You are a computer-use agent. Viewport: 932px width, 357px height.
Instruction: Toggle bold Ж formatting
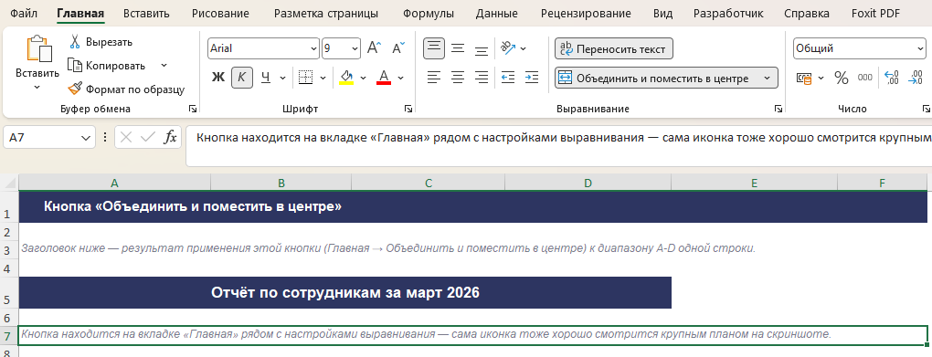(x=218, y=78)
